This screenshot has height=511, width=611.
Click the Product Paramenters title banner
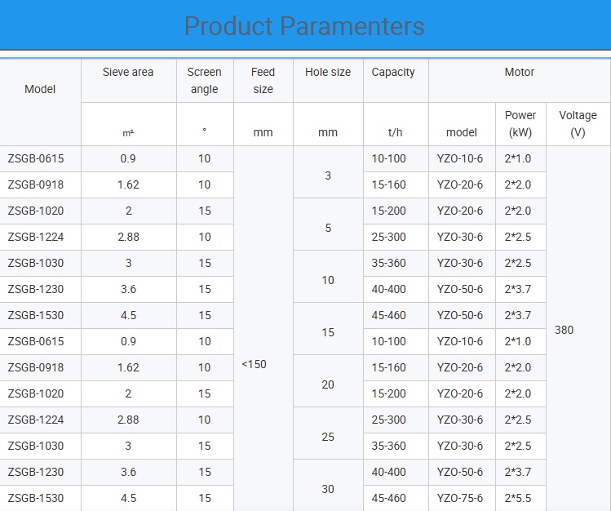pyautogui.click(x=304, y=26)
